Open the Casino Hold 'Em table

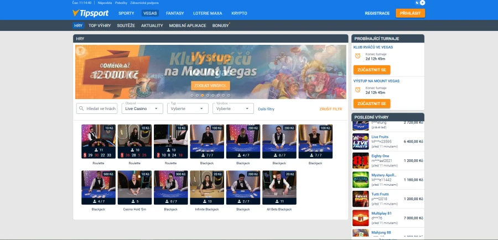tap(134, 187)
